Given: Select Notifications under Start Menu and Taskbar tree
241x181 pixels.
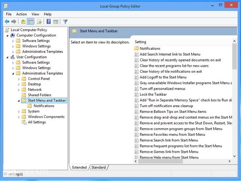Looking at the screenshot, I should [44, 106].
